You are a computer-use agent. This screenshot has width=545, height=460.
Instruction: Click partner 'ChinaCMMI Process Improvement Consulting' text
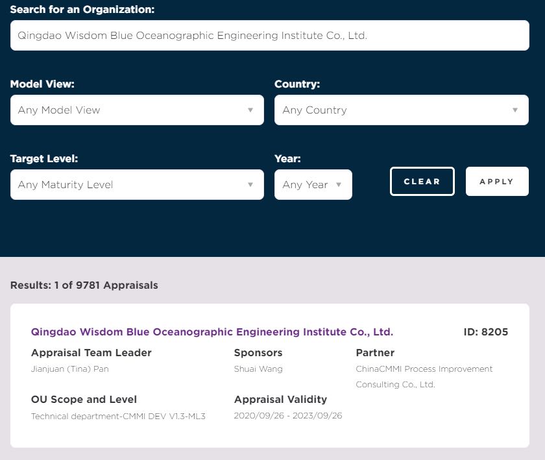(x=424, y=376)
